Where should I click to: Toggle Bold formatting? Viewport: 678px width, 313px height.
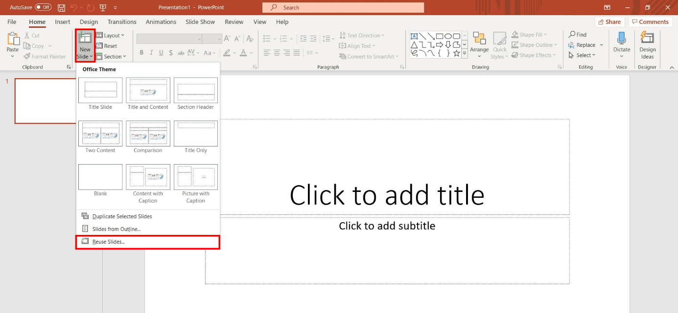(141, 52)
